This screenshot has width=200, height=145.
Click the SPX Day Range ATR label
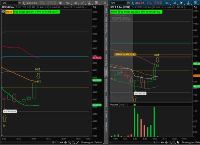(x=36, y=12)
